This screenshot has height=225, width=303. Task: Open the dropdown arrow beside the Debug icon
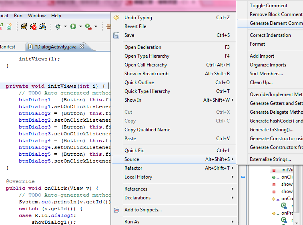[x=65, y=27]
